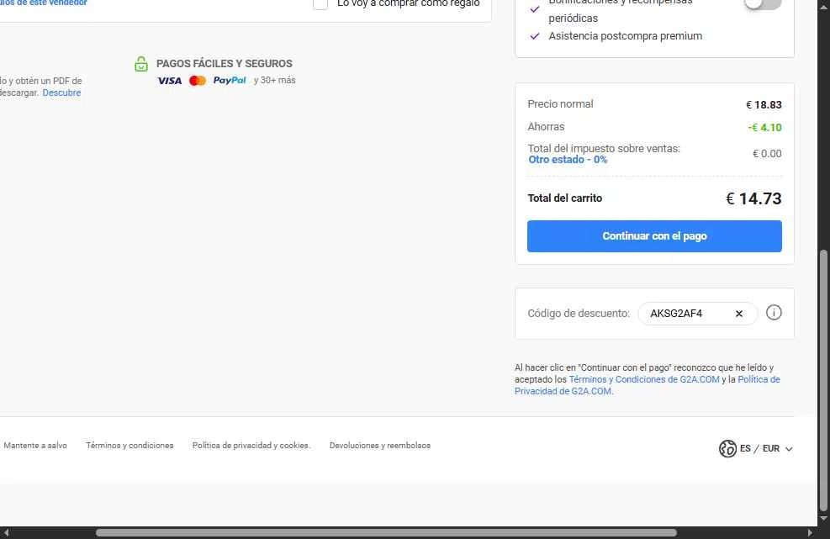Open Términos y Condiciones de G2A.COM link
Screen dimensions: 830x539
[x=644, y=379]
